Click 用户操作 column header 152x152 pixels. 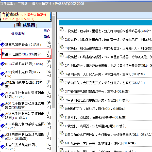[47, 34]
